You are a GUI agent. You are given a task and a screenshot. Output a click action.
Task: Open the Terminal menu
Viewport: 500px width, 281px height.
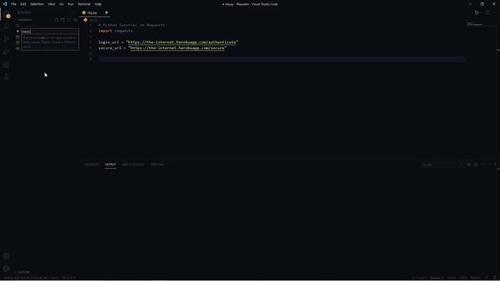click(84, 4)
